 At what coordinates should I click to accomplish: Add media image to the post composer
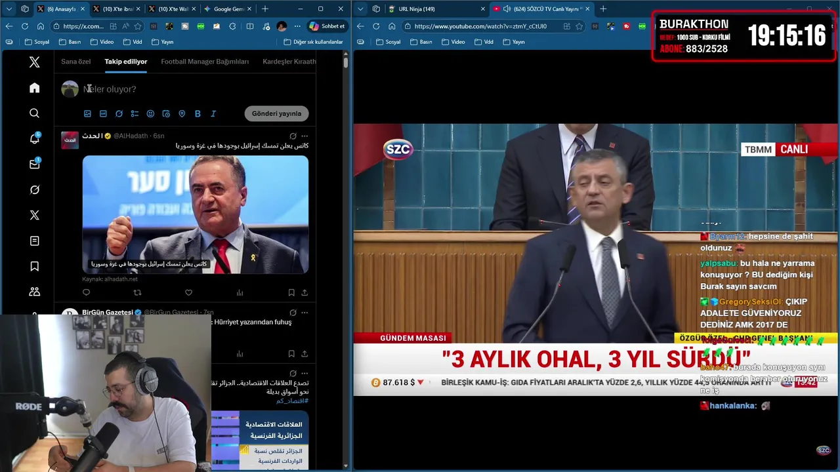pos(87,113)
